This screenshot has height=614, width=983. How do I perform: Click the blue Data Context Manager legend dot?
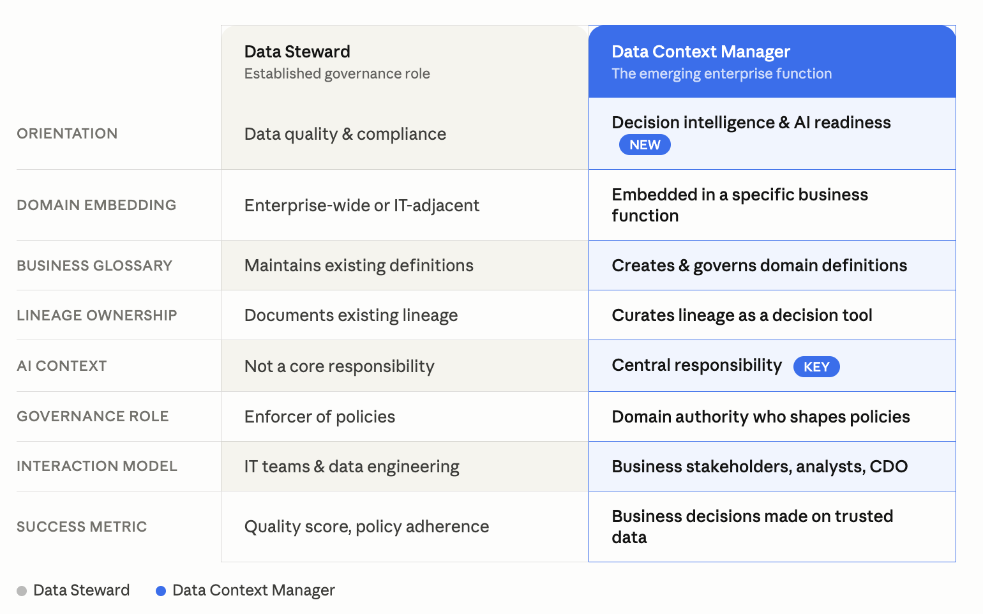click(x=161, y=591)
